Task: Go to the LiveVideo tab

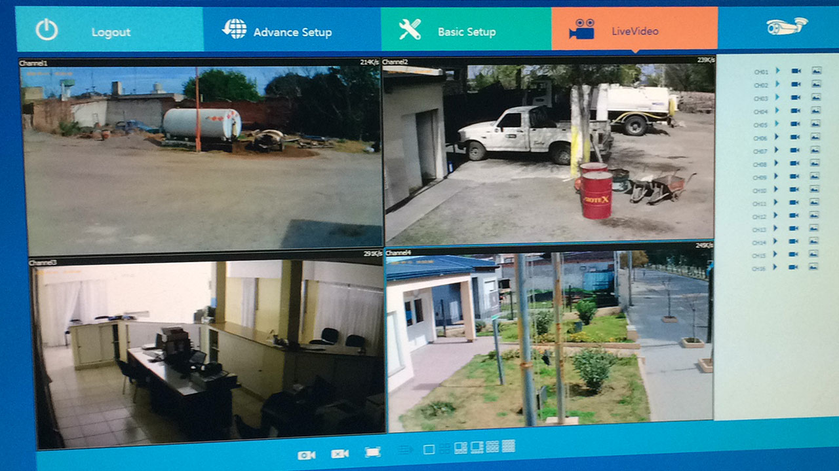Action: 634,29
